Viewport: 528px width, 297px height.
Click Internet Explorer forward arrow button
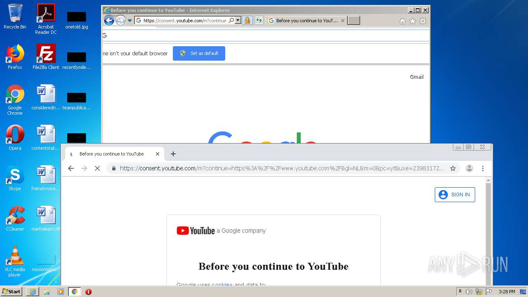[120, 20]
